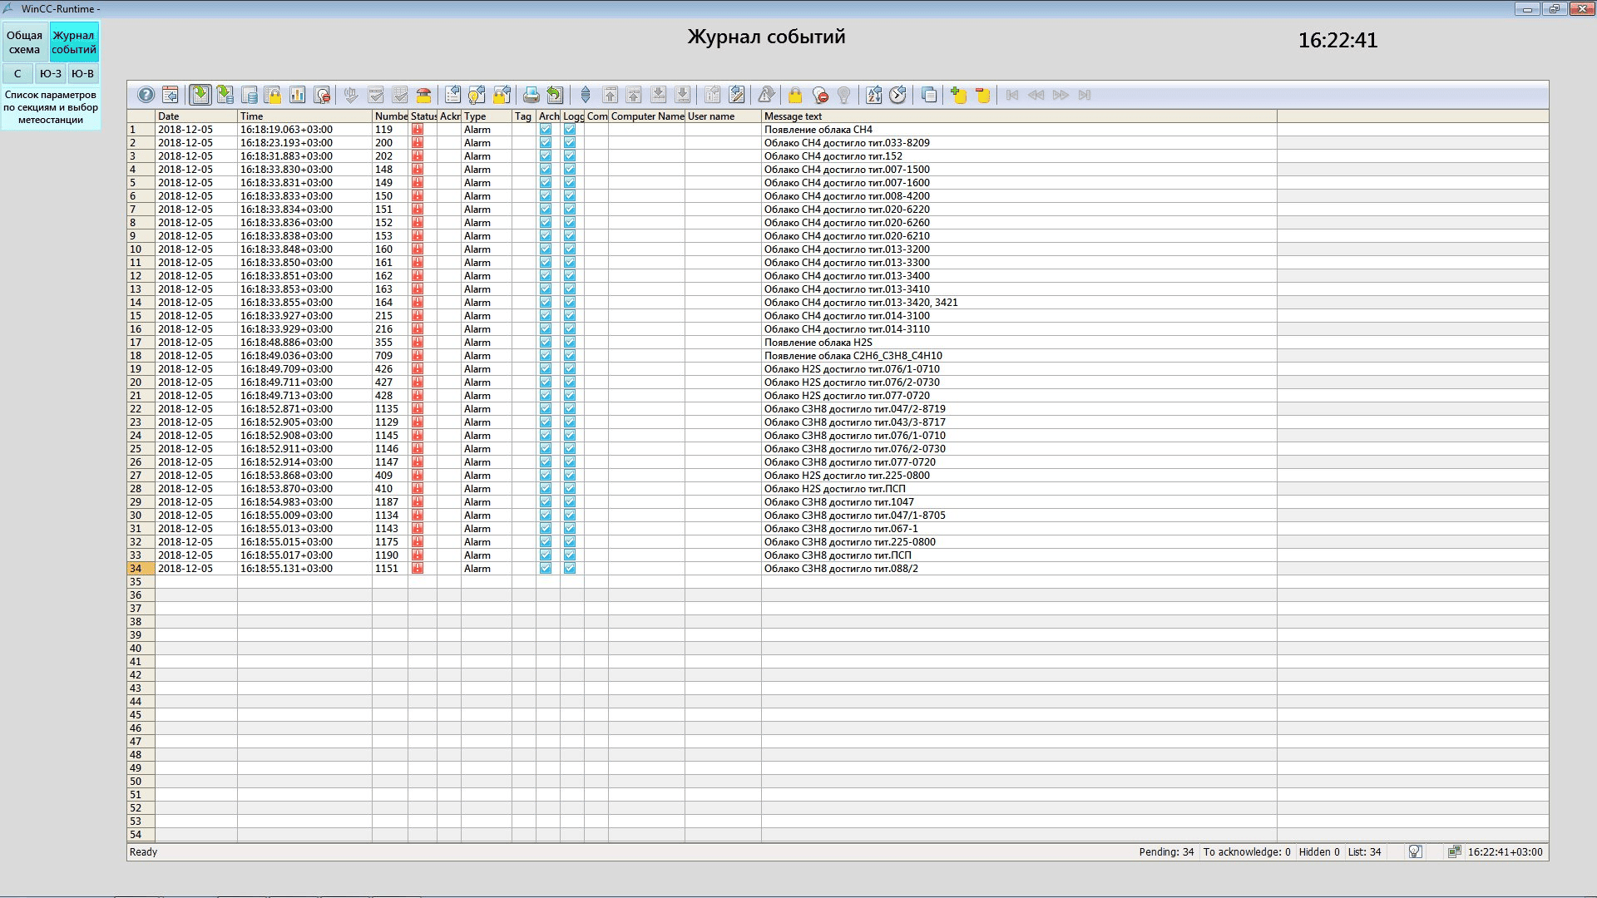Open Список параметров по секциям button

pyautogui.click(x=51, y=107)
